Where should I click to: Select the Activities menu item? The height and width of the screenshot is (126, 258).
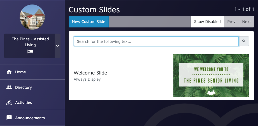[x=32, y=102]
